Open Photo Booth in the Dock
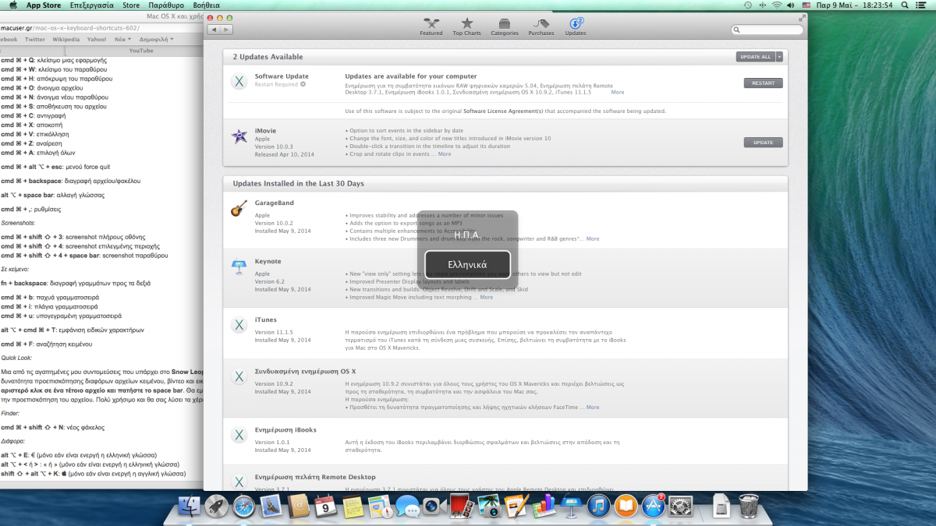Screen dimensions: 936x526 (461, 507)
